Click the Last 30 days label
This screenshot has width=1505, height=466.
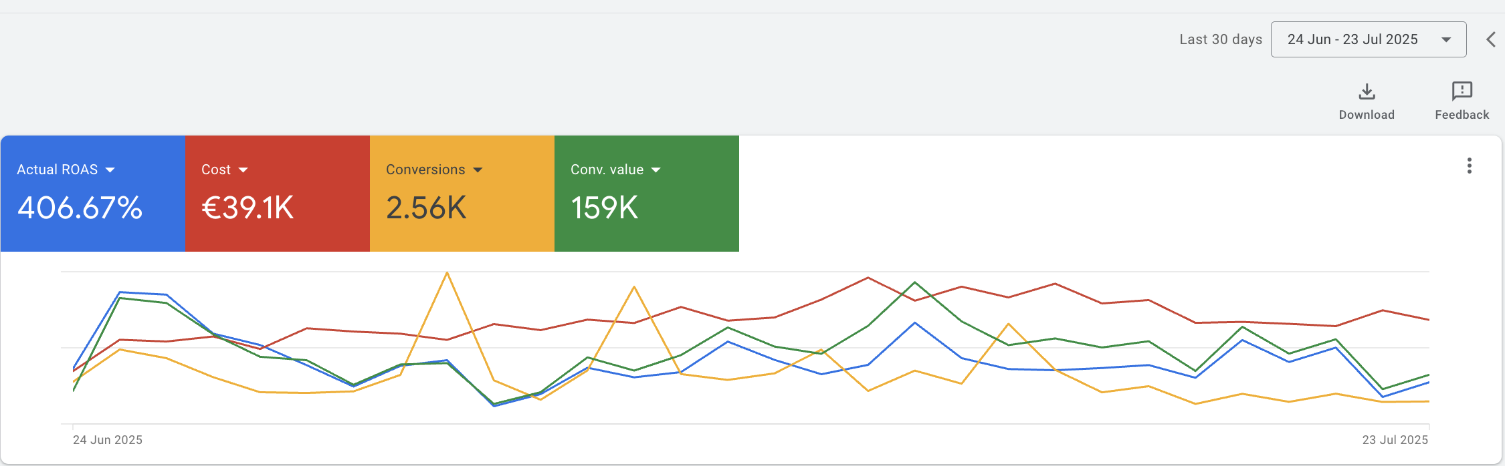[1220, 39]
